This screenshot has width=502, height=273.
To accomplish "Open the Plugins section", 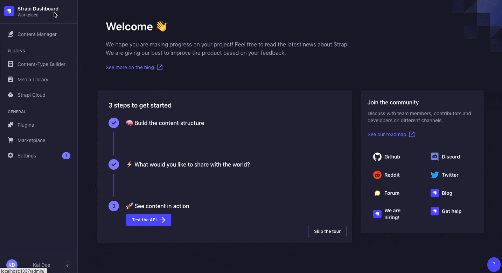I will [25, 125].
